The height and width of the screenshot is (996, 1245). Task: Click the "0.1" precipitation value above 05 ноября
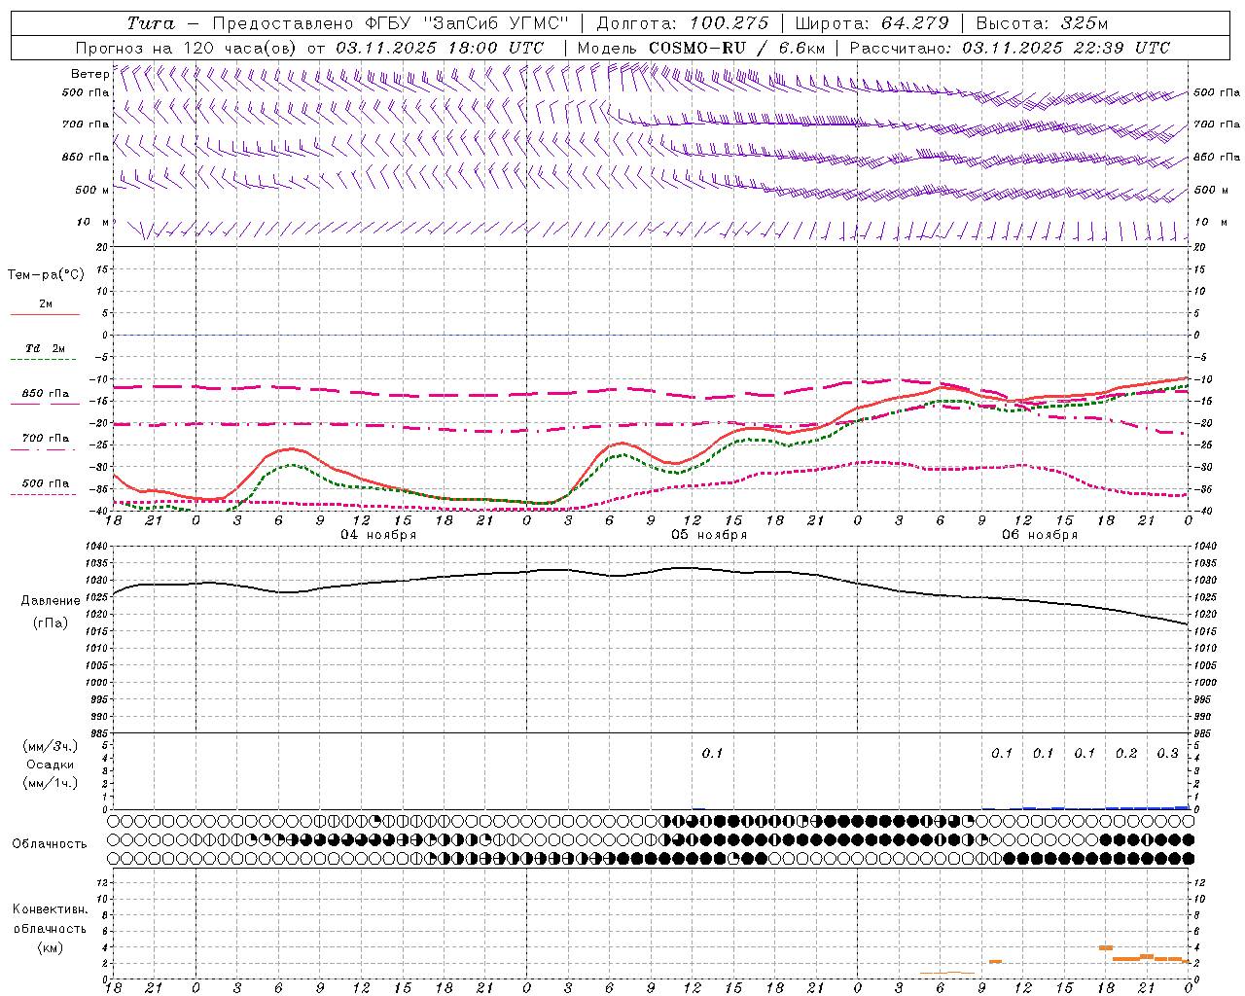coord(712,754)
